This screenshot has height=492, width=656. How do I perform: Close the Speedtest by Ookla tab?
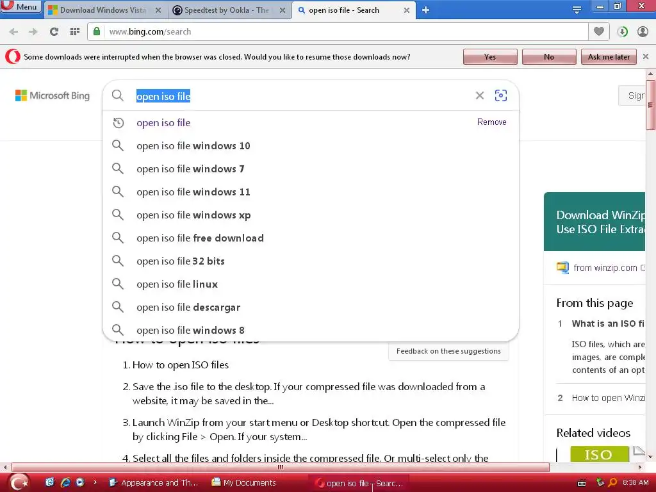pos(283,10)
